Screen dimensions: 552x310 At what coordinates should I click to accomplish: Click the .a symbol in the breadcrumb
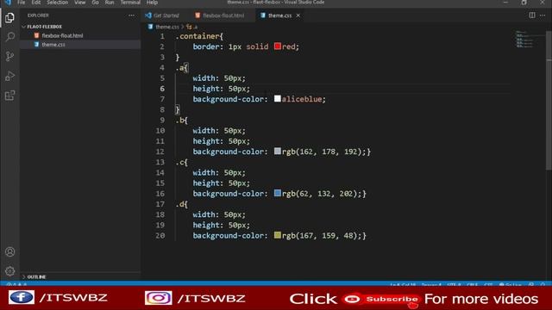191,27
